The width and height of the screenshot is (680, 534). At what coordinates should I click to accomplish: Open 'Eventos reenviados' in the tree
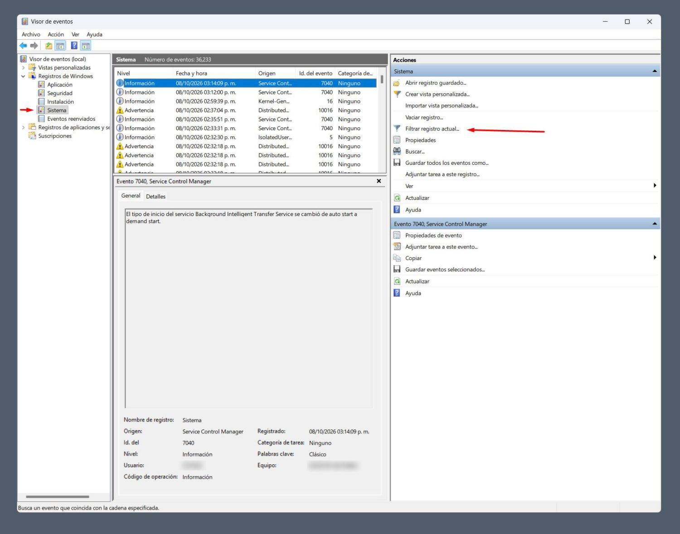click(x=71, y=119)
